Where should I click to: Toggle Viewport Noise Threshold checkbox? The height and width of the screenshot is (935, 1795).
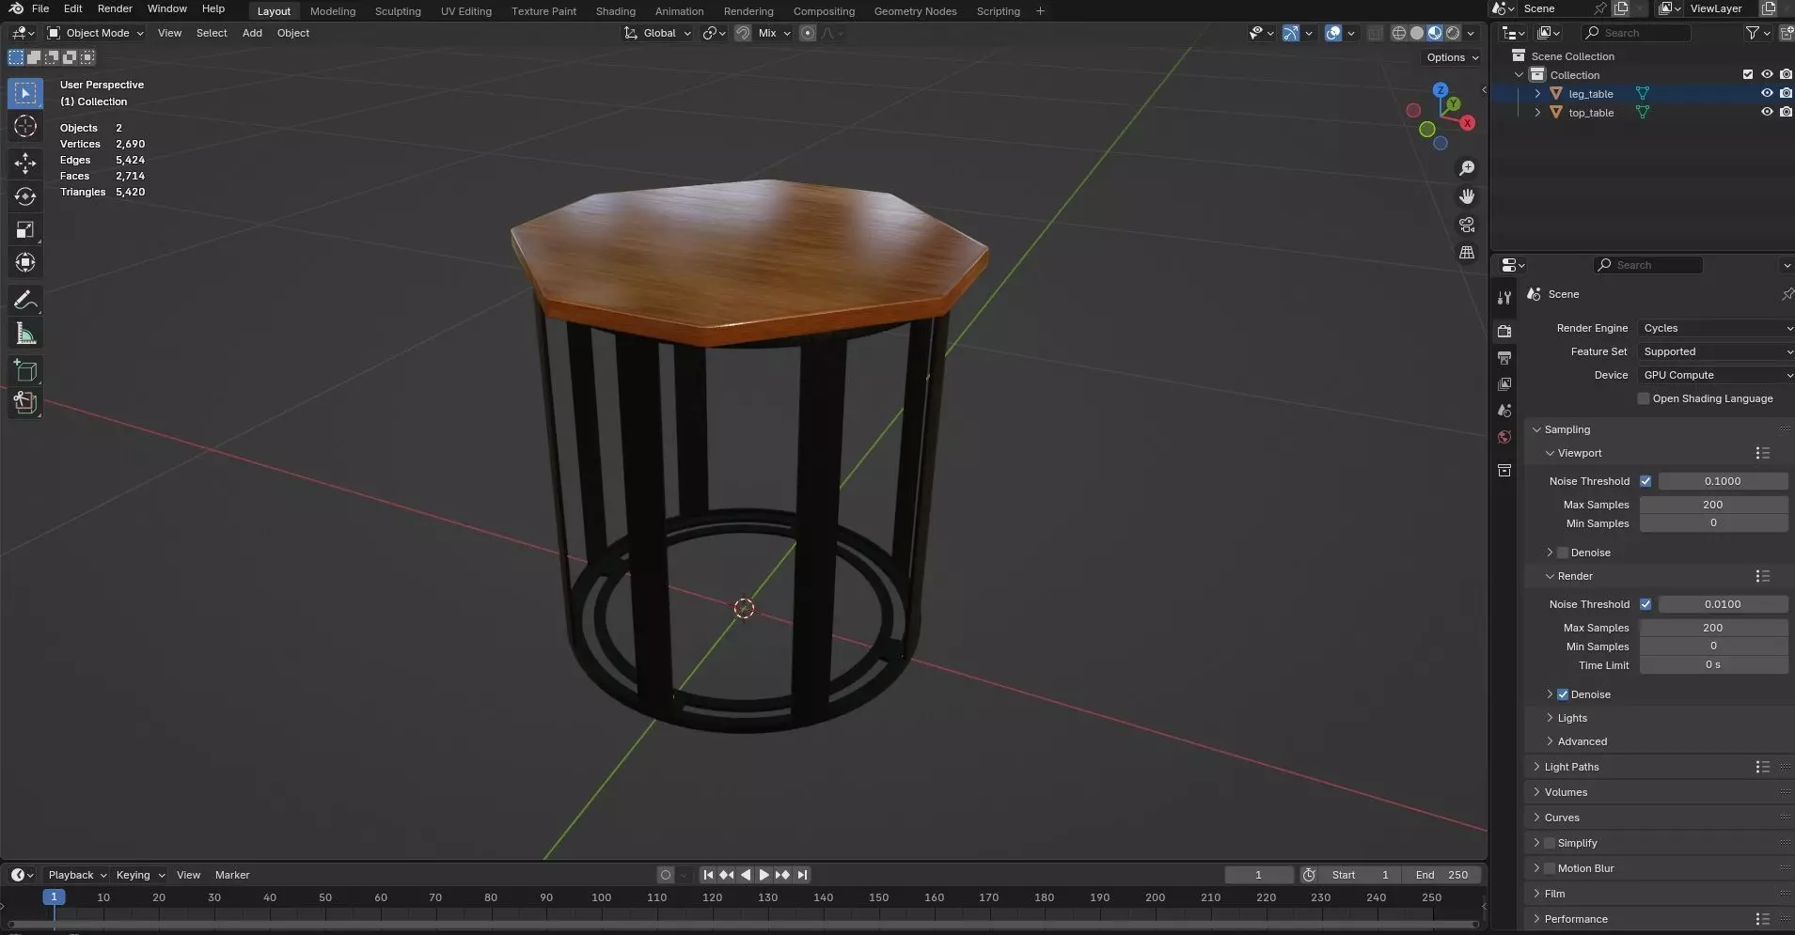pos(1645,481)
